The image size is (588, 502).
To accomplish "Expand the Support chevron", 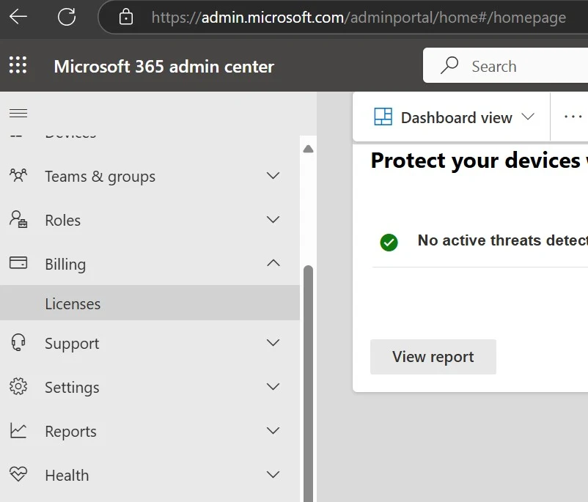I will tap(273, 342).
